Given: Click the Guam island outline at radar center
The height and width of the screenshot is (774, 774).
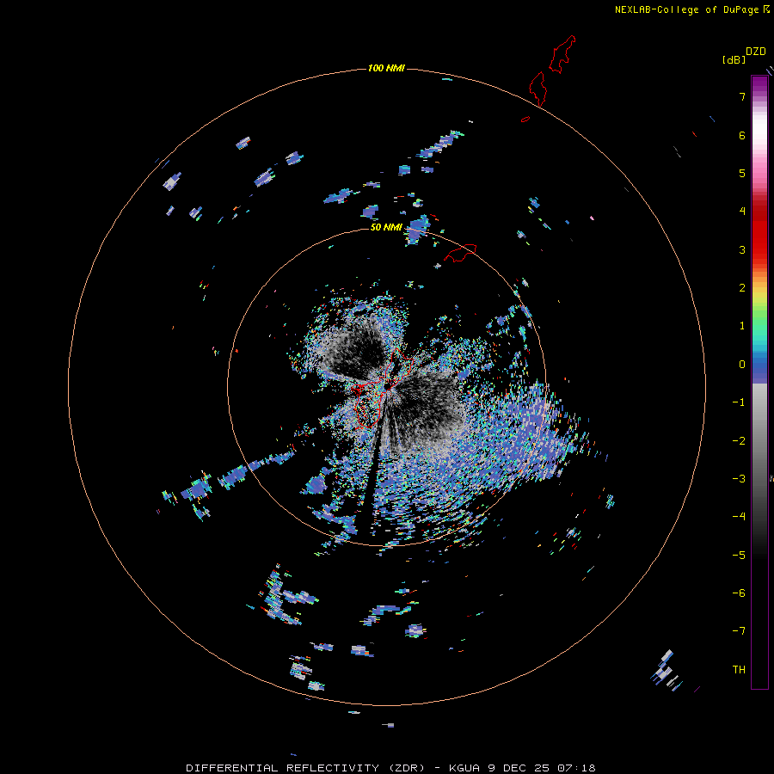Looking at the screenshot, I should [384, 388].
